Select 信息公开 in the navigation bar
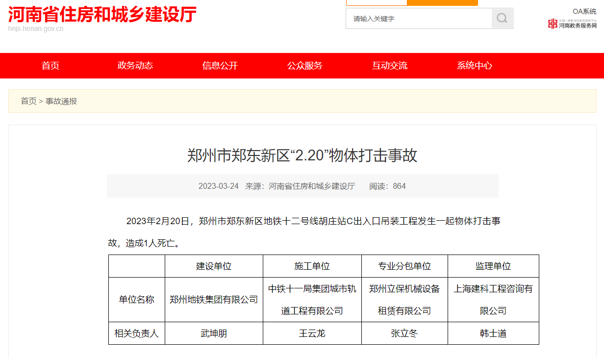Image resolution: width=604 pixels, height=358 pixels. click(220, 66)
